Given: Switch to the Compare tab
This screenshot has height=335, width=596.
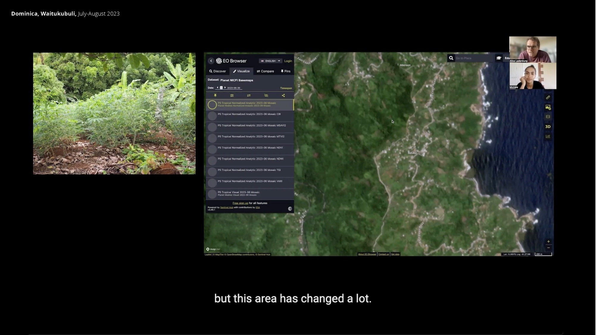Looking at the screenshot, I should point(265,71).
